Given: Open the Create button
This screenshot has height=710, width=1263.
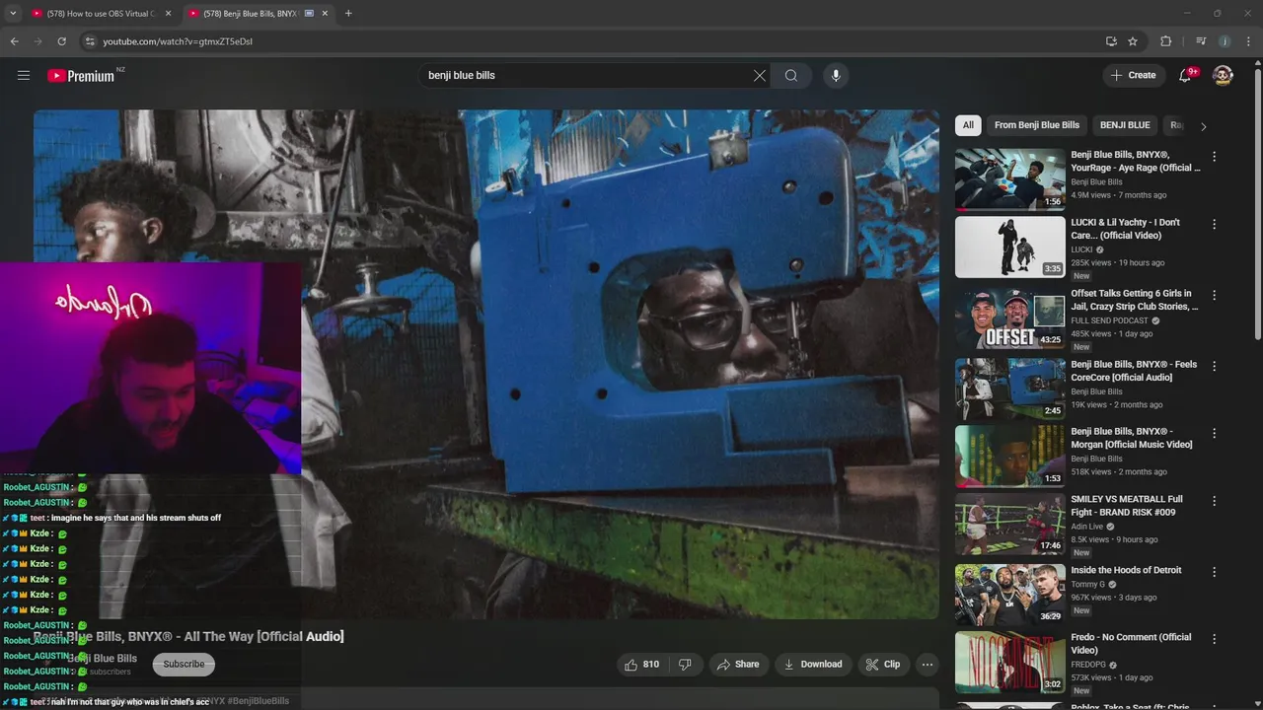Looking at the screenshot, I should coord(1133,75).
